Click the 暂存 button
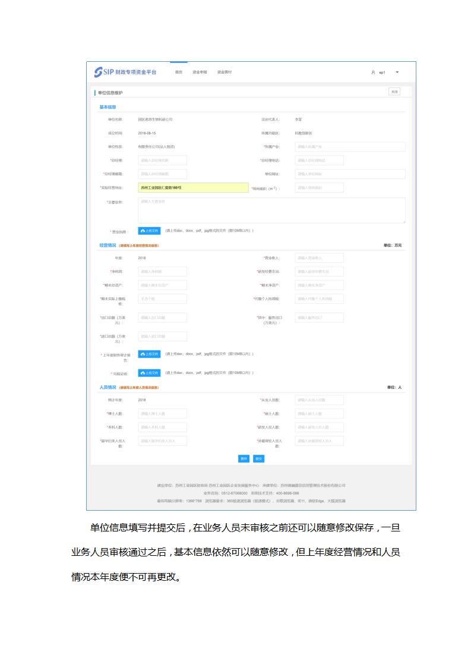This screenshot has height=667, width=471. coord(244,458)
